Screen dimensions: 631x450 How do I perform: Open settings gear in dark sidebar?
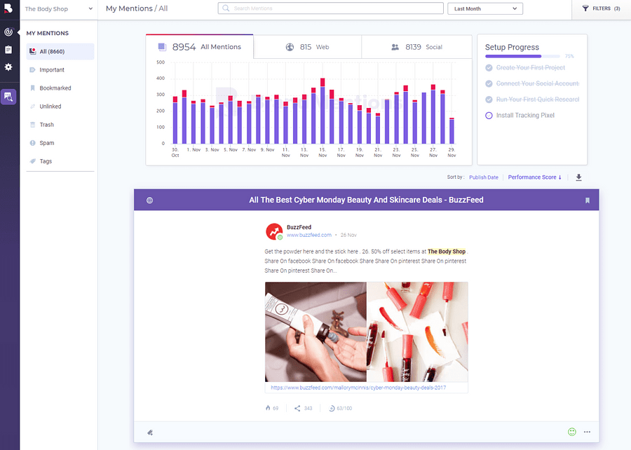pos(8,67)
